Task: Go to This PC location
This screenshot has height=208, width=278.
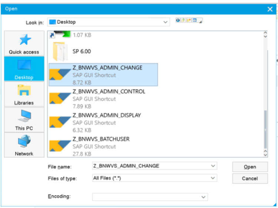Action: coord(24,119)
